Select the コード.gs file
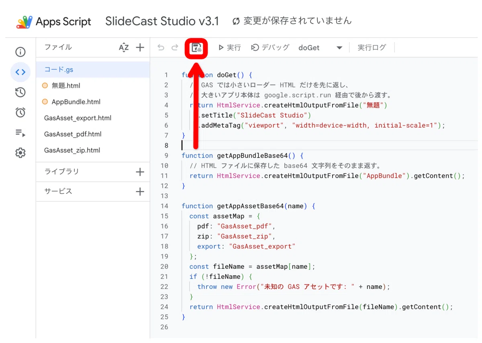Image resolution: width=482 pixels, height=343 pixels. click(x=93, y=69)
